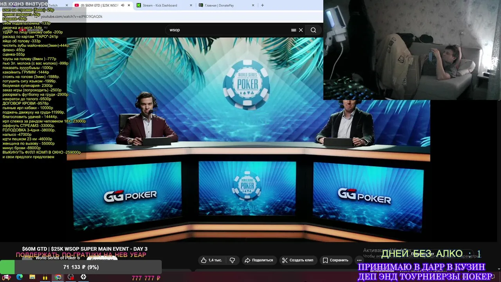Open the film reel app on taskbar
The height and width of the screenshot is (282, 501).
click(x=83, y=277)
